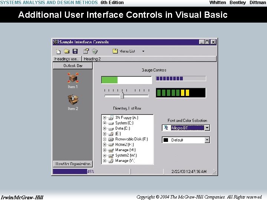
Task: Expand the 3½ Floppy (A:) node
Action: pyautogui.click(x=105, y=118)
